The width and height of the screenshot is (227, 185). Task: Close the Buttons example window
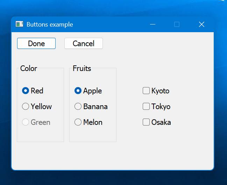point(201,24)
